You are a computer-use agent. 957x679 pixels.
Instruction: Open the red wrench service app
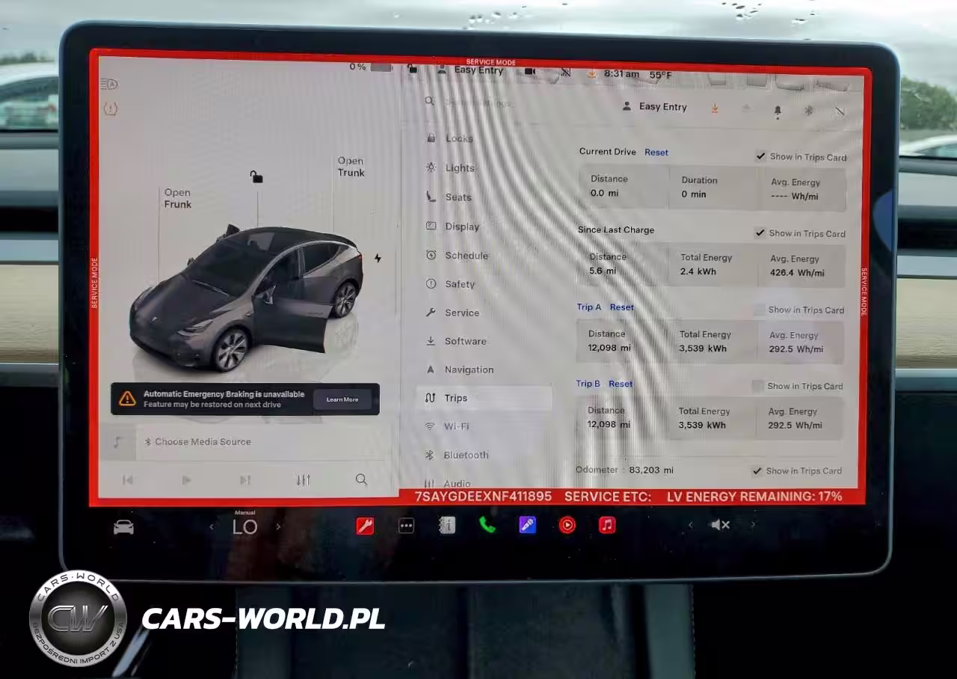[365, 526]
